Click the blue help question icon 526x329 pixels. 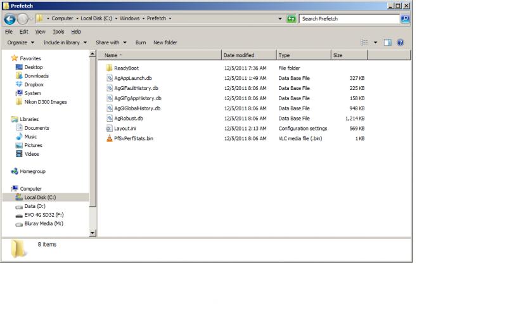400,42
